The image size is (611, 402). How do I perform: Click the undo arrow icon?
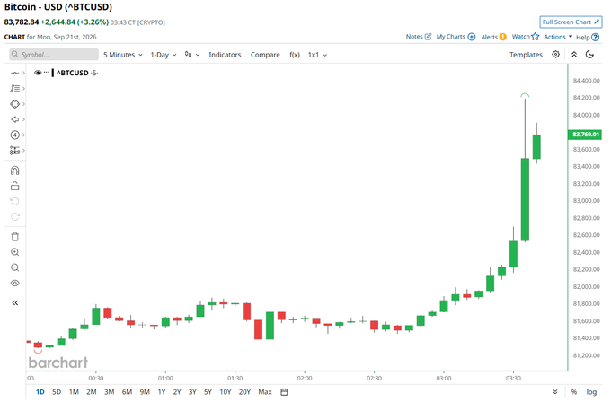point(14,201)
